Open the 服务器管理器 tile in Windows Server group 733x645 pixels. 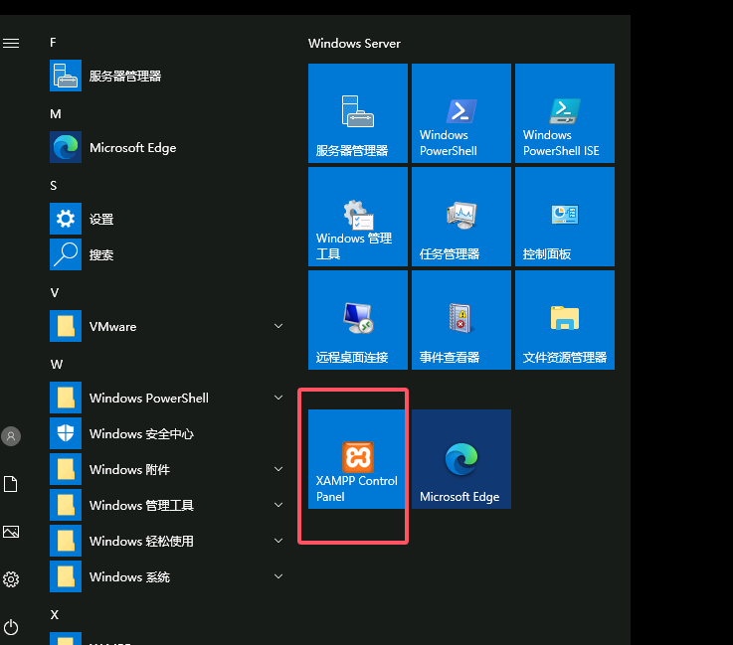pyautogui.click(x=357, y=113)
